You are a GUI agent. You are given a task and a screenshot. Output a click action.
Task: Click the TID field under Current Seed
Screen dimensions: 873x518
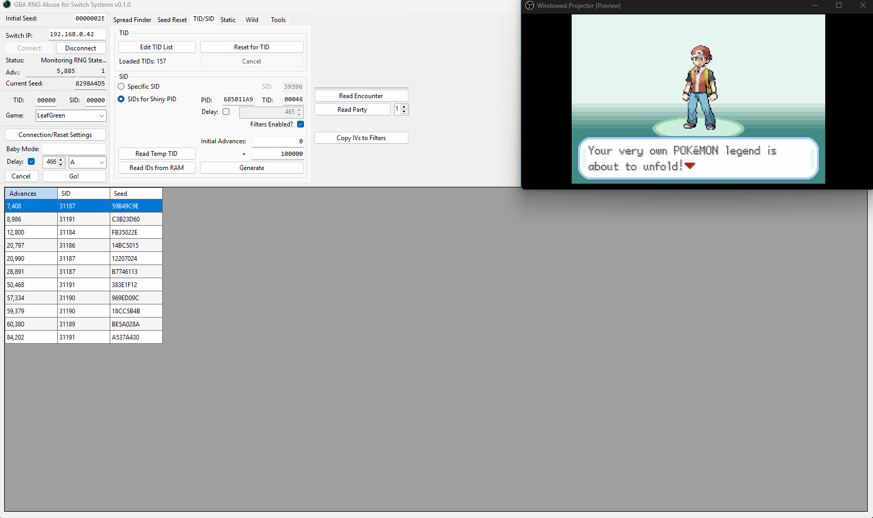[x=46, y=100]
